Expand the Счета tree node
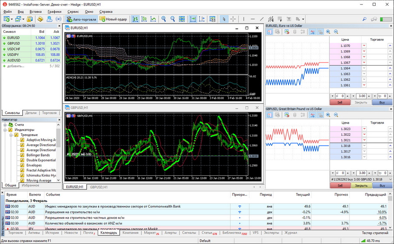Image resolution: width=394 pixels, height=244 pixels. (4, 125)
